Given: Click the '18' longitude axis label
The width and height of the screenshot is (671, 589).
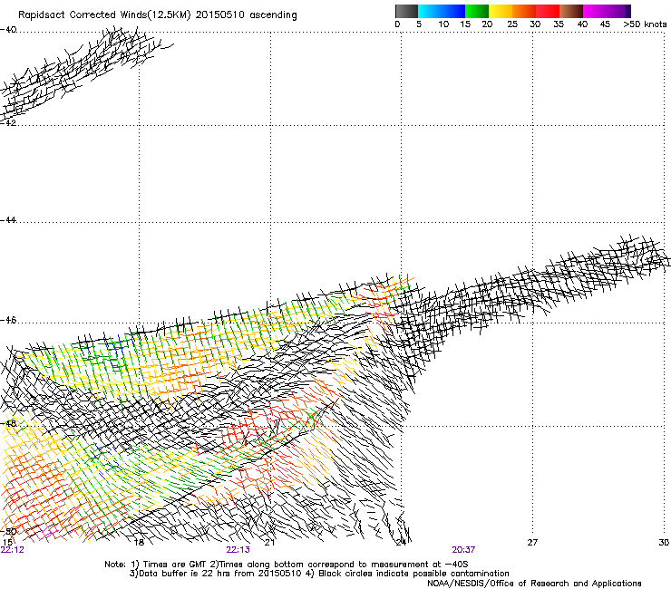Looking at the screenshot, I should point(139,543).
